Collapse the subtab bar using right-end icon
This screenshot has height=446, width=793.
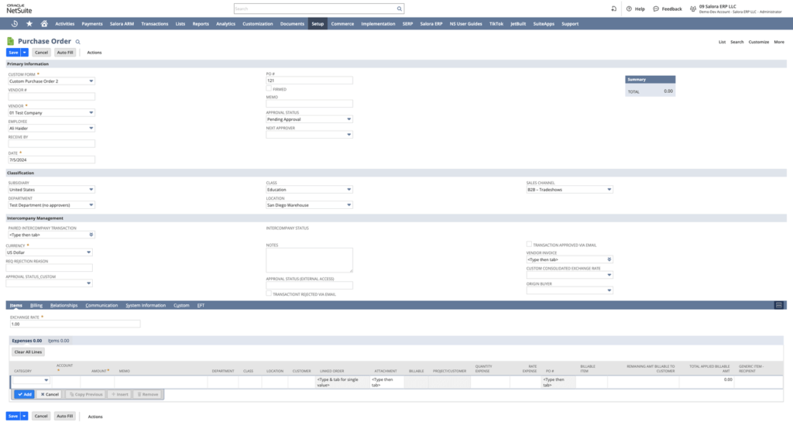click(778, 305)
